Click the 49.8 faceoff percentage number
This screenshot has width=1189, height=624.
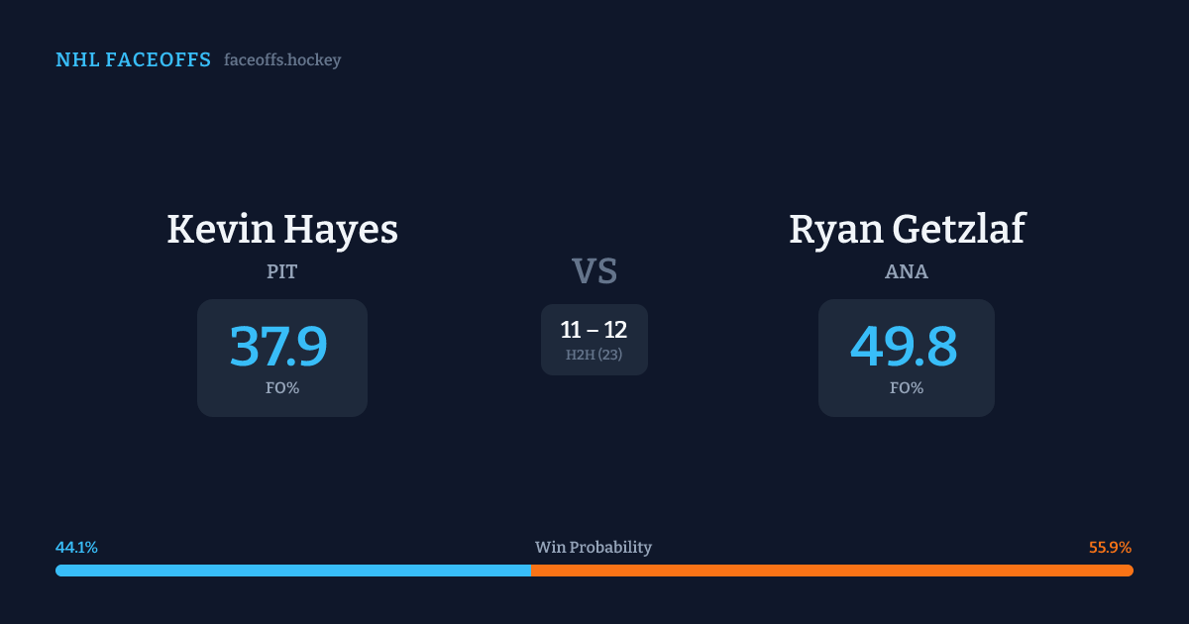(904, 347)
